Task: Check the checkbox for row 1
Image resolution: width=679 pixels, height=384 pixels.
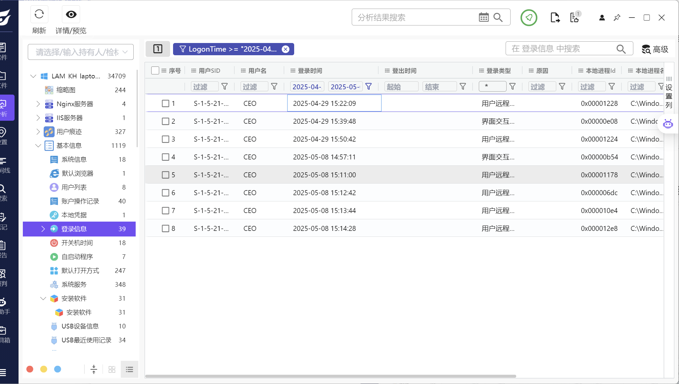Action: click(x=165, y=104)
